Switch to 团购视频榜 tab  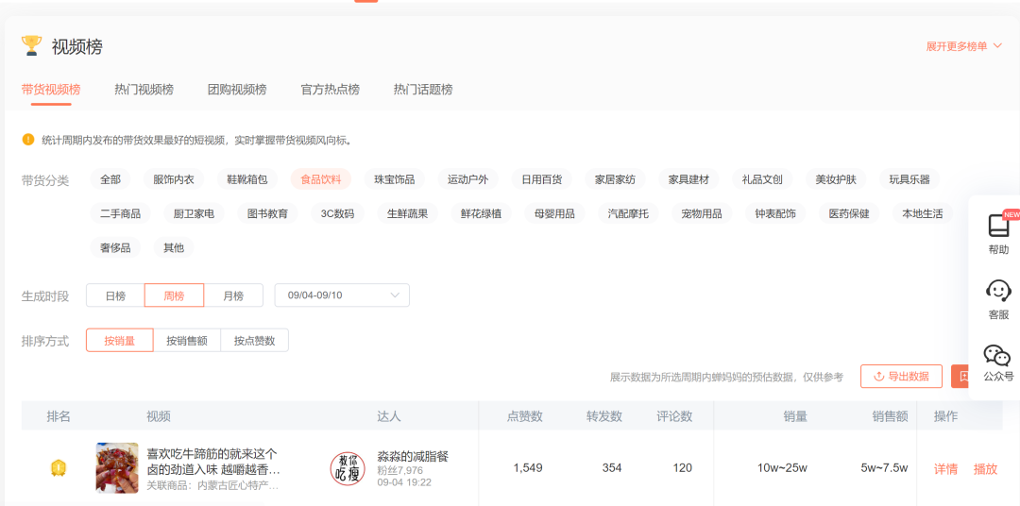[x=237, y=90]
